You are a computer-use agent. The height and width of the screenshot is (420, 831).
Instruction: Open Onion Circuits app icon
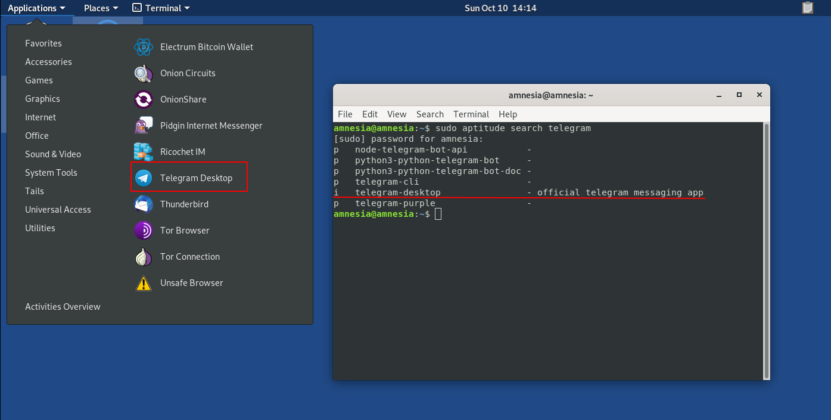[x=144, y=73]
